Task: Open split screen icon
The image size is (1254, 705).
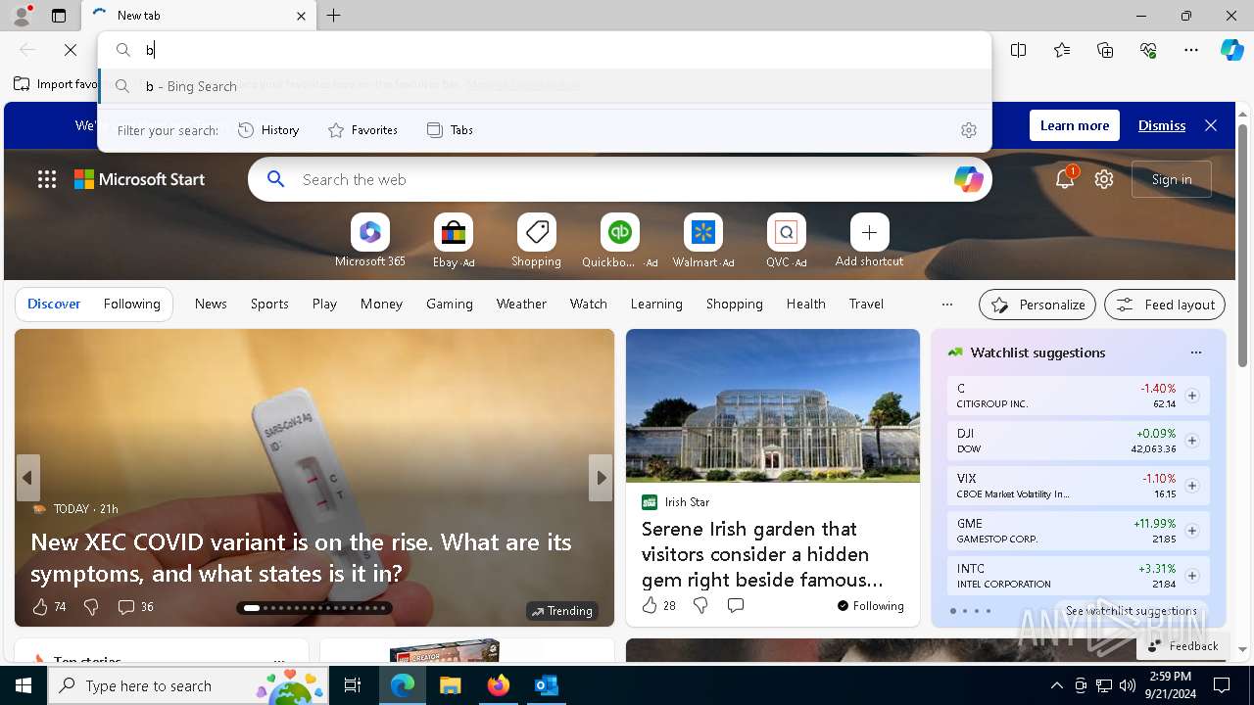Action: click(1019, 50)
